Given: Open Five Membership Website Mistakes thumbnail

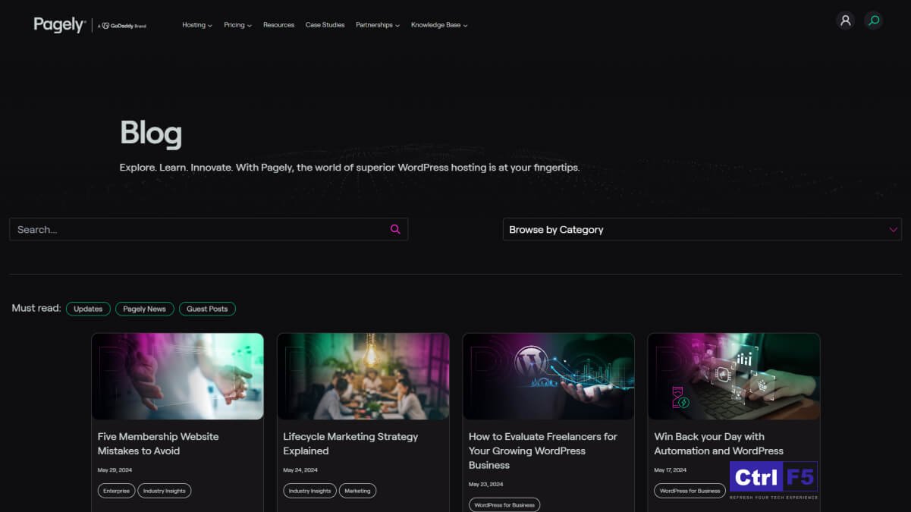Looking at the screenshot, I should (177, 376).
